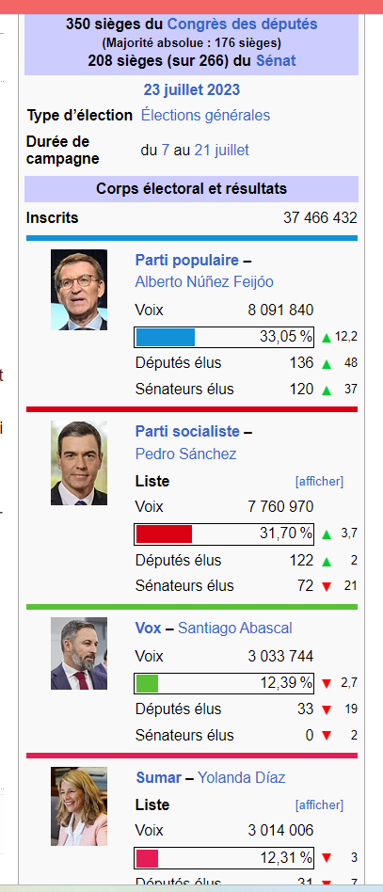Click the green up arrow beside 33,05 %

pos(327,338)
